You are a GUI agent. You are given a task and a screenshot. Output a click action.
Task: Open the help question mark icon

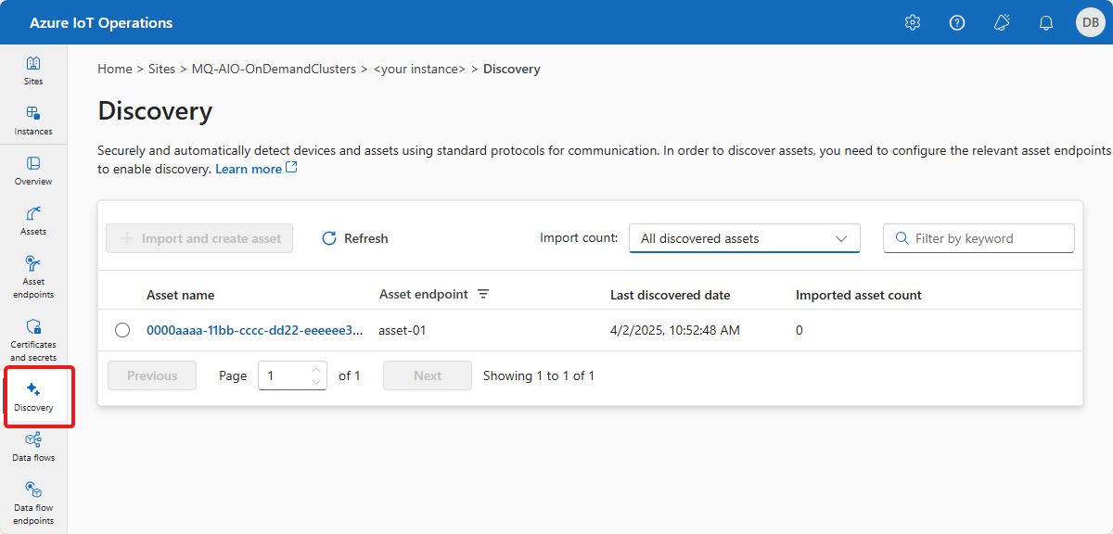click(957, 22)
